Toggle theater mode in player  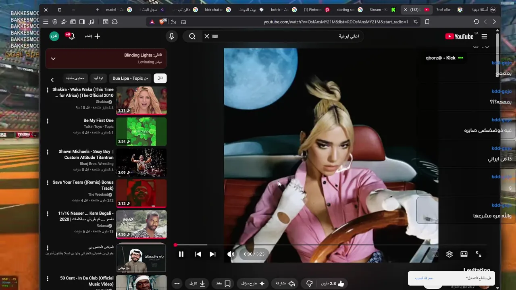464,254
